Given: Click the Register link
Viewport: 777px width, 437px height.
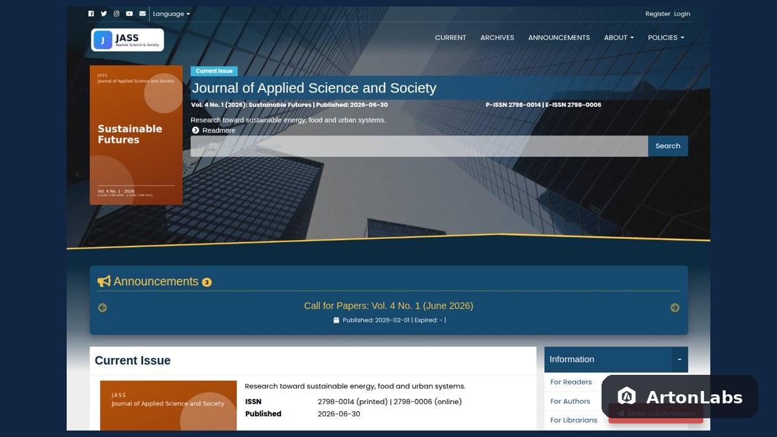Looking at the screenshot, I should click(x=658, y=14).
